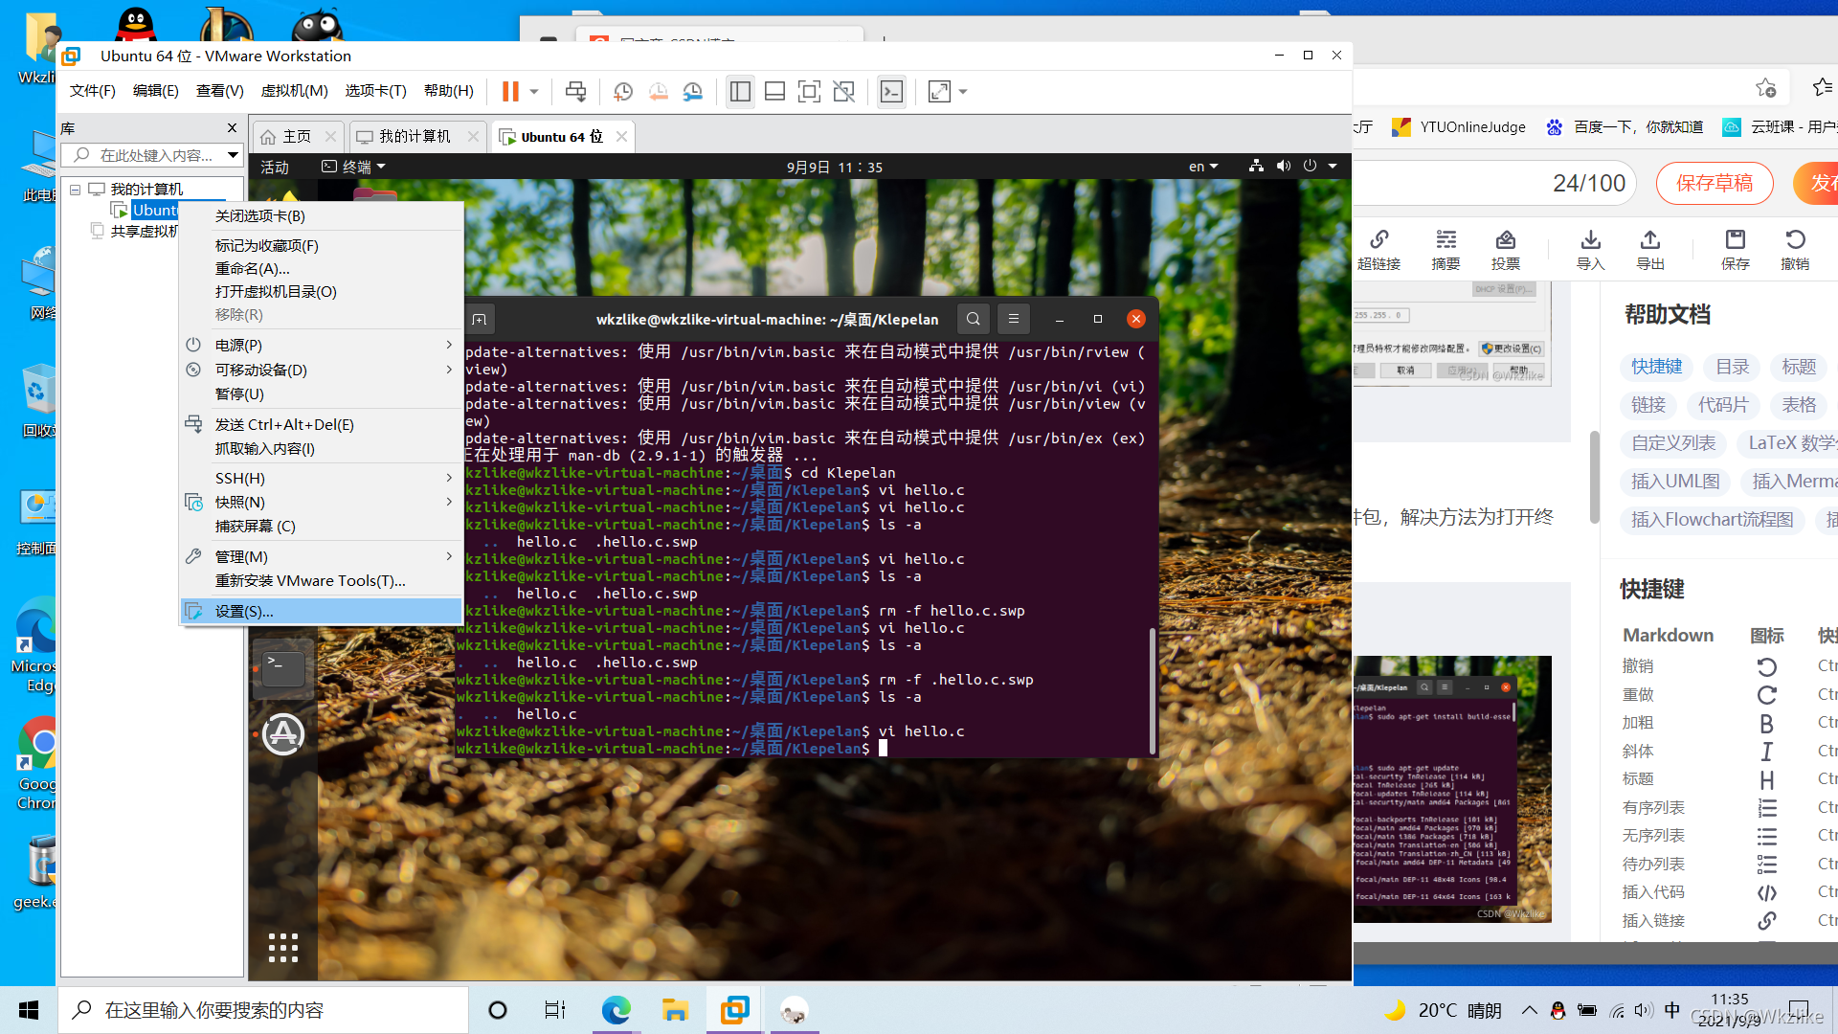Open the snapshot manager wrench-clock icon
The width and height of the screenshot is (1838, 1034).
coord(692,92)
